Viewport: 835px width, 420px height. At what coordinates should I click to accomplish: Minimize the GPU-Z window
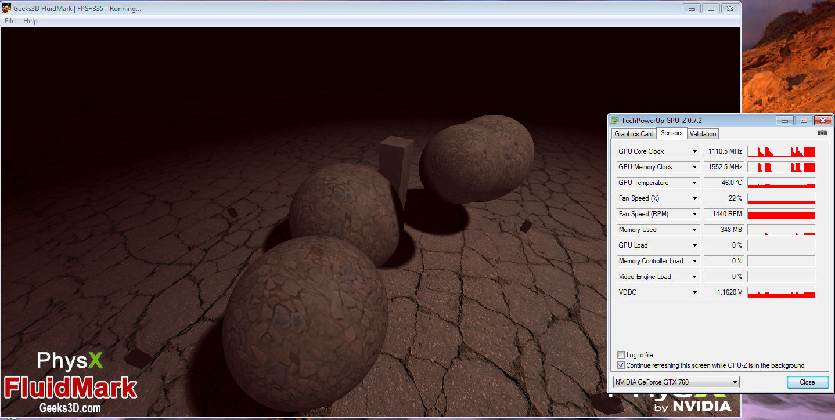tap(784, 120)
